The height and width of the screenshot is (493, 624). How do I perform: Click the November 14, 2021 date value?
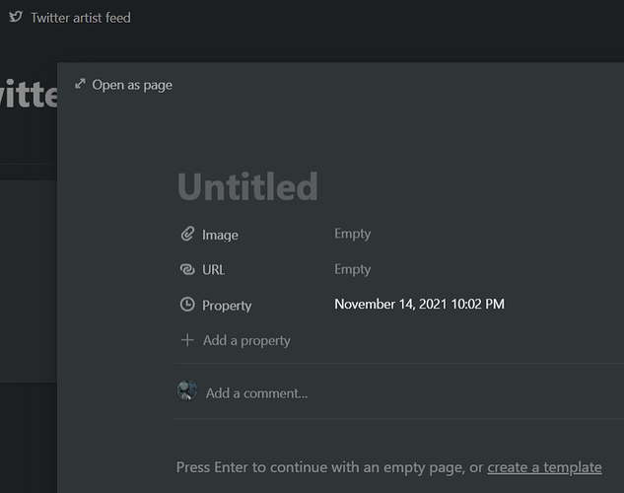[419, 304]
